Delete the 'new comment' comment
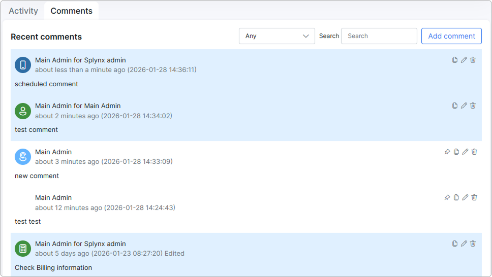 [474, 152]
